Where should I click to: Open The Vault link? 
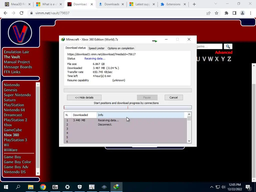pyautogui.click(x=12, y=57)
